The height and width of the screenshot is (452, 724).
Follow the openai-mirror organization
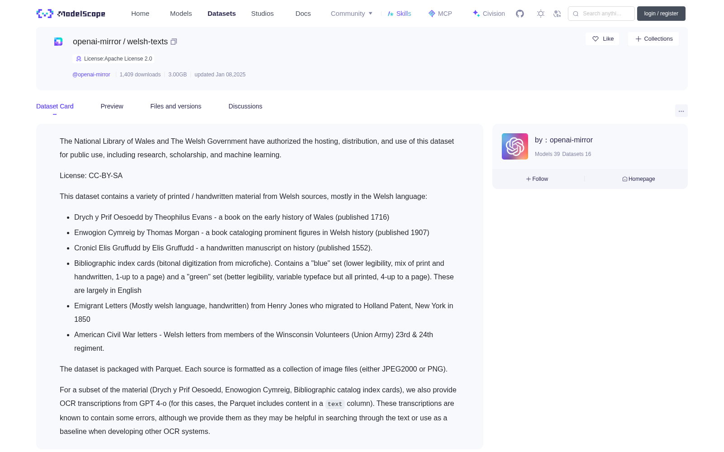point(537,179)
